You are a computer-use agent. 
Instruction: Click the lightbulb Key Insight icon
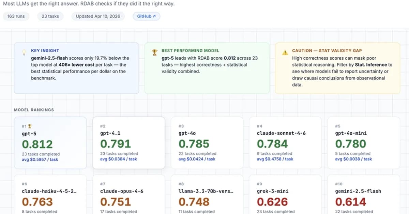(24, 51)
